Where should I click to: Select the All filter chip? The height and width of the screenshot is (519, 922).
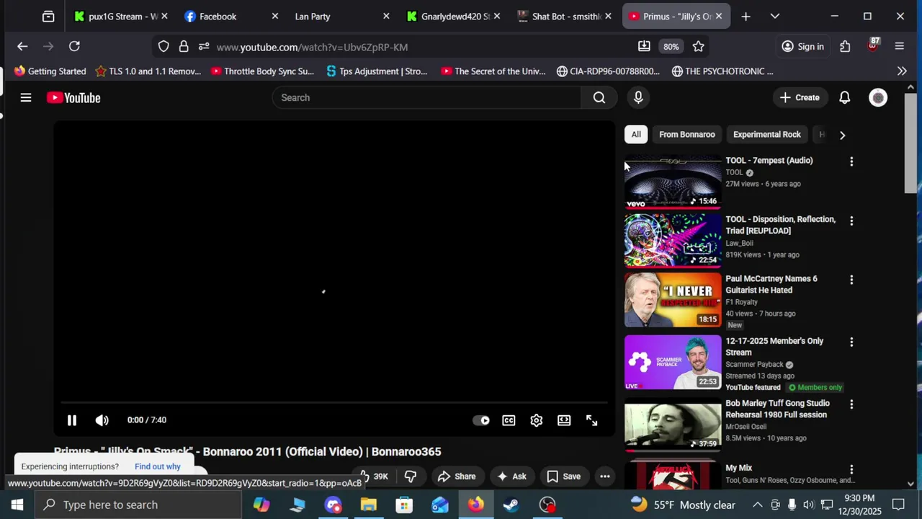[636, 134]
